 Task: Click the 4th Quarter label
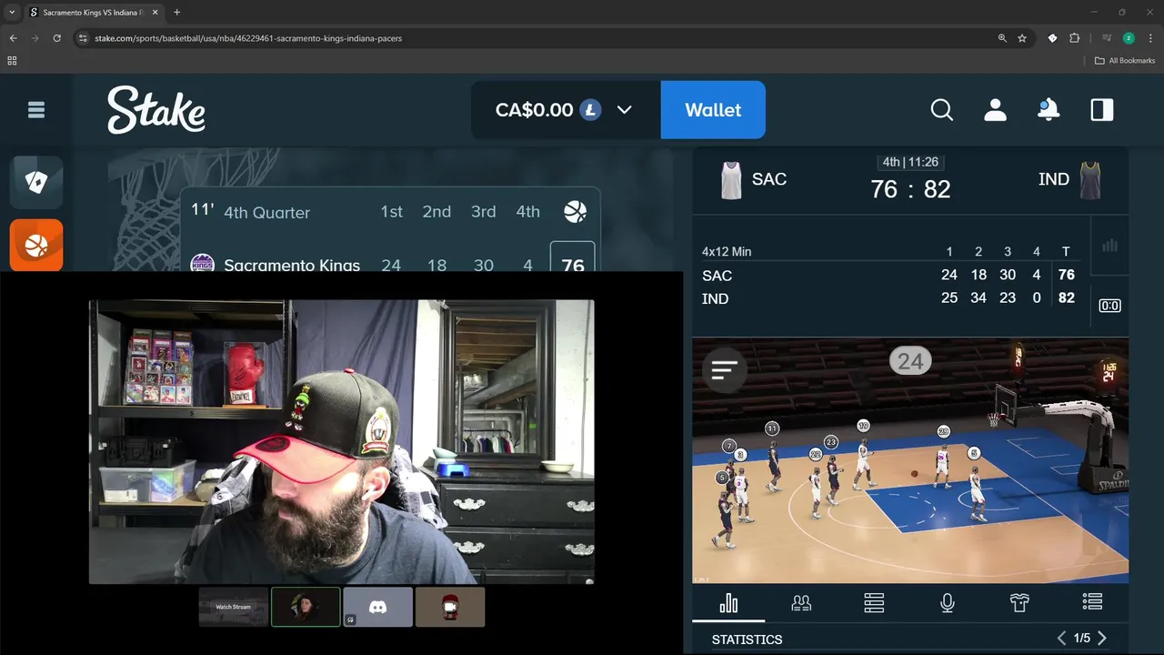pos(266,213)
